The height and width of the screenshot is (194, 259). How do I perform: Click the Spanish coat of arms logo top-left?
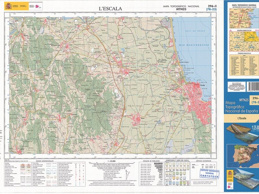[8, 5]
